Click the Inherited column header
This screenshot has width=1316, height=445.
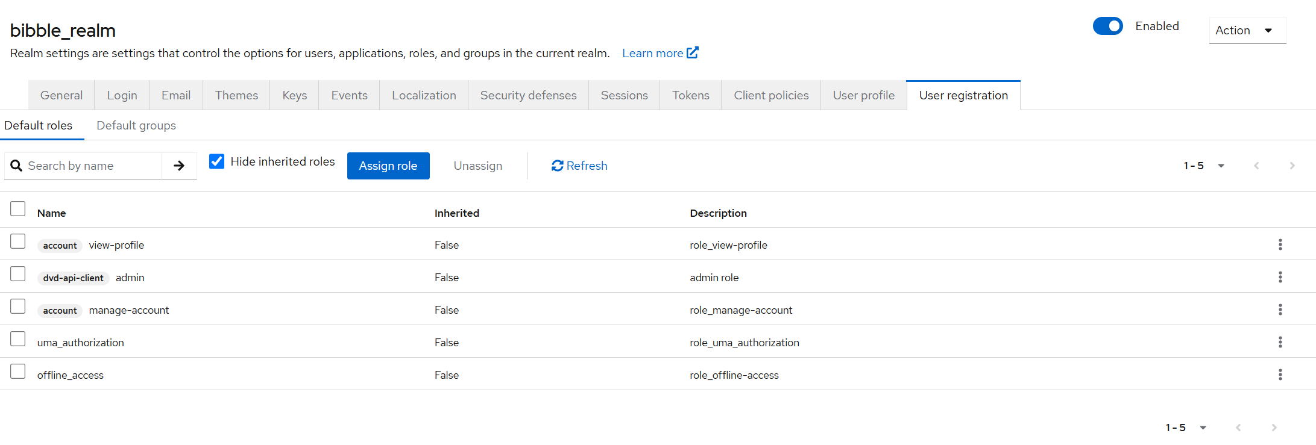click(x=457, y=213)
